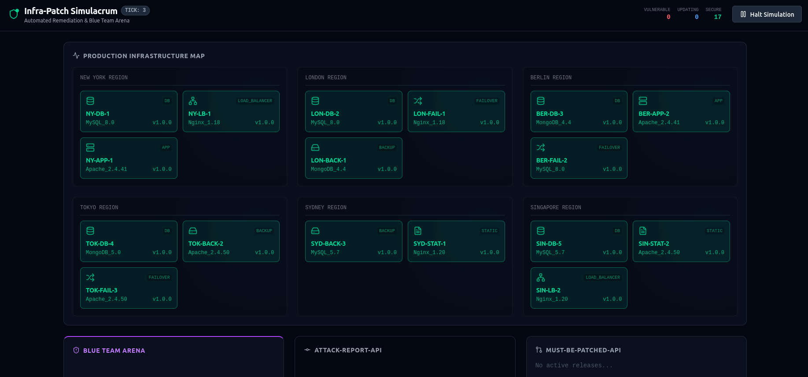
Task: Select the TOK-FAIL-3 server name
Action: click(102, 290)
